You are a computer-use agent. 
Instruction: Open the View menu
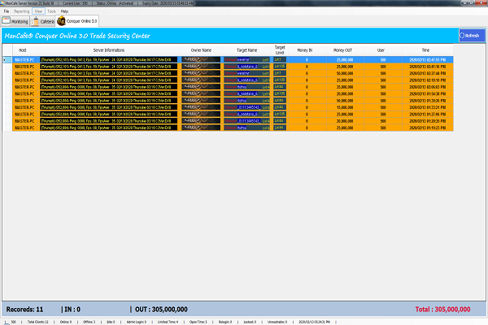[x=38, y=11]
